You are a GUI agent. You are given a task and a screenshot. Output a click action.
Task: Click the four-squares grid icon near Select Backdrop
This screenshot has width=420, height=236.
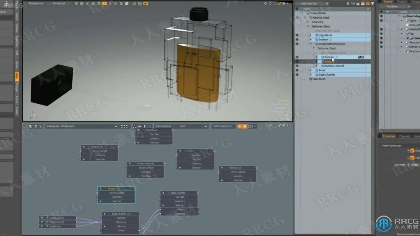click(x=250, y=126)
